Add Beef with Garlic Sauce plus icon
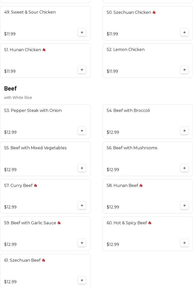Image resolution: width=193 pixels, height=288 pixels. 82,243
